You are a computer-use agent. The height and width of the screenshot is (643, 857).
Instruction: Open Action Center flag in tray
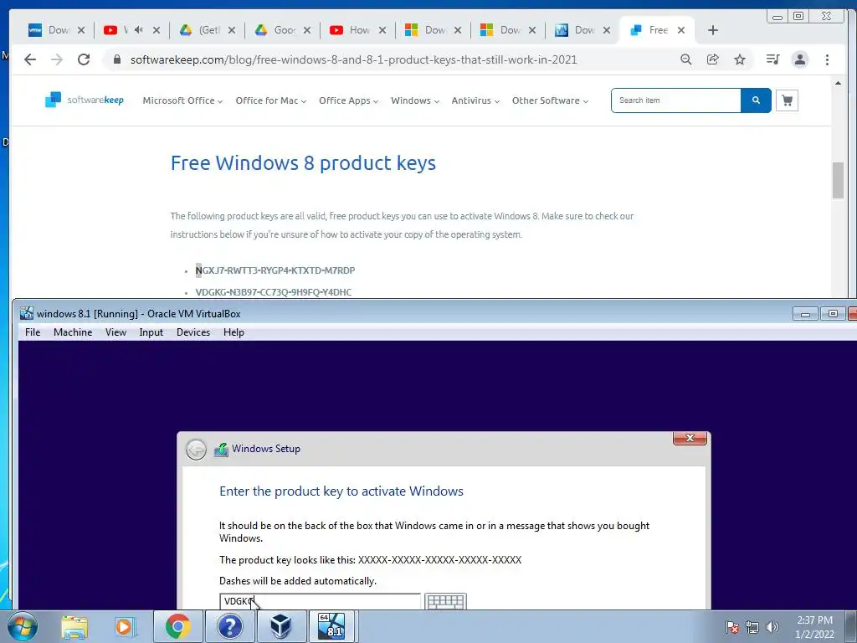click(731, 627)
